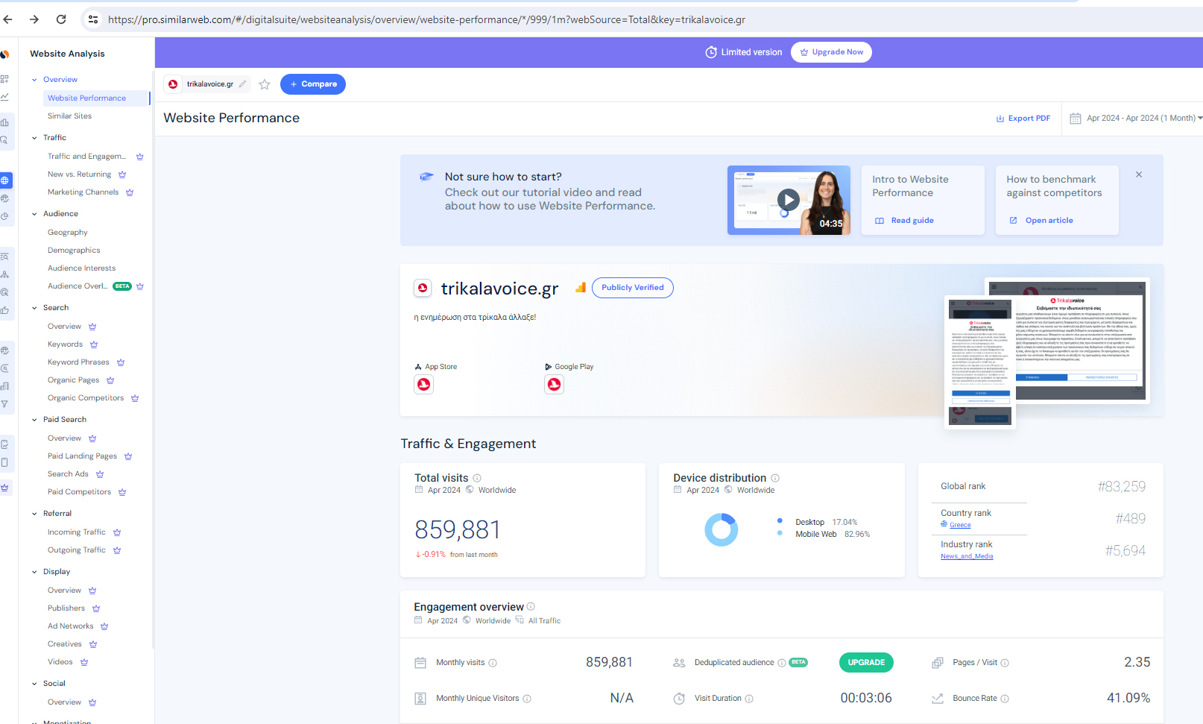This screenshot has width=1203, height=724.
Task: Play the tutorial video
Action: pos(788,200)
